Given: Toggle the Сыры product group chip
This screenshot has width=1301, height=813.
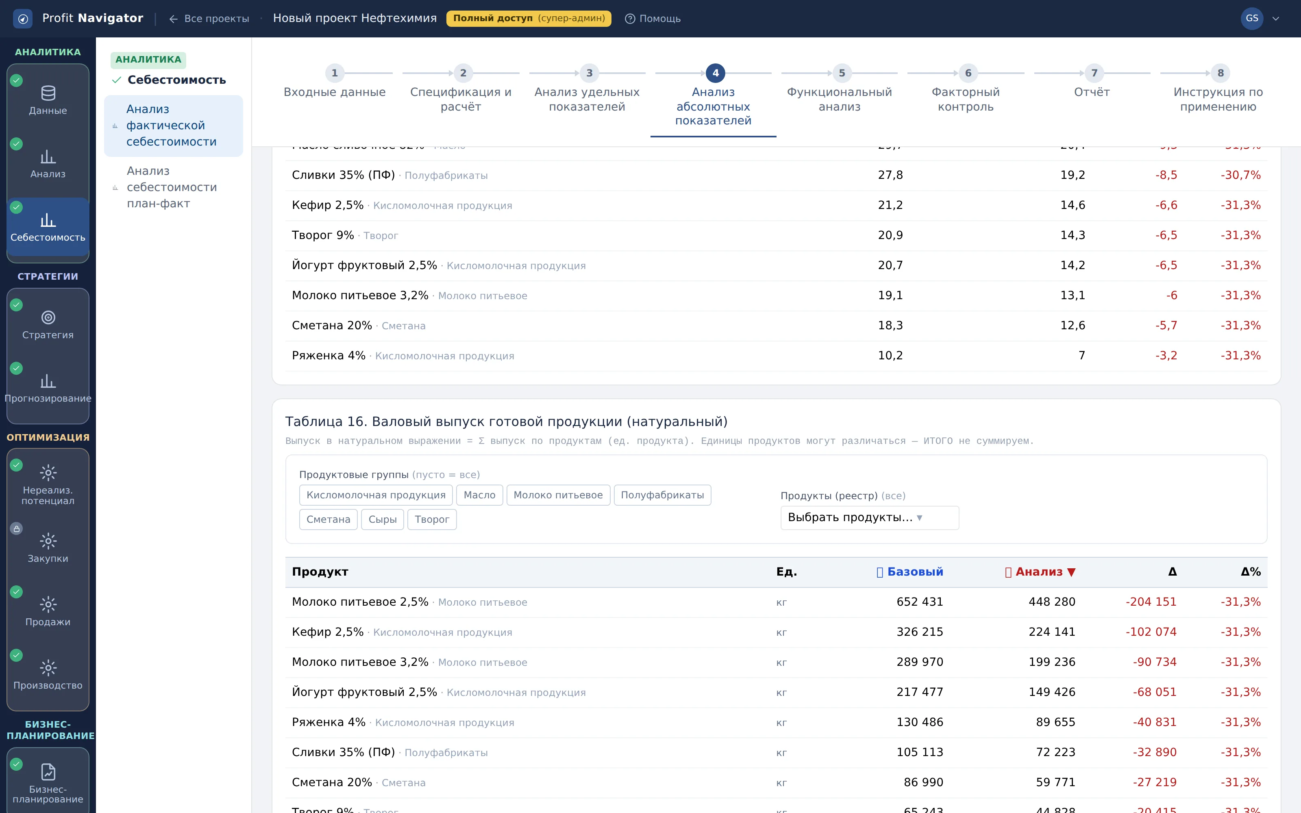Looking at the screenshot, I should click(382, 520).
